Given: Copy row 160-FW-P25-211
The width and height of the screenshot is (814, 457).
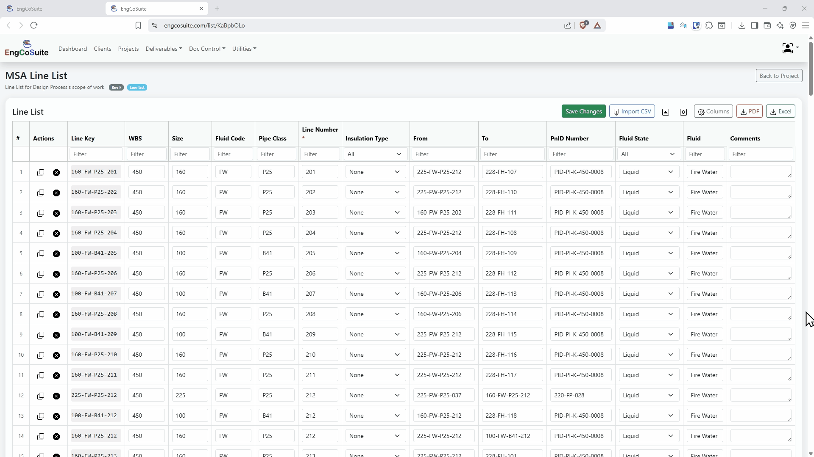Looking at the screenshot, I should 41,376.
